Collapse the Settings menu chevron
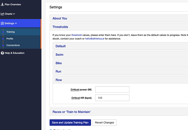Viewport: 188px width, 130px height. pyautogui.click(x=16, y=23)
